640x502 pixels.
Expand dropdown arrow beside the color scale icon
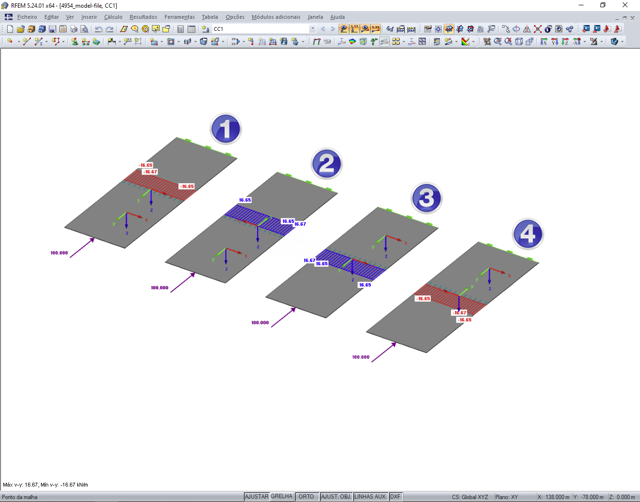(x=473, y=41)
